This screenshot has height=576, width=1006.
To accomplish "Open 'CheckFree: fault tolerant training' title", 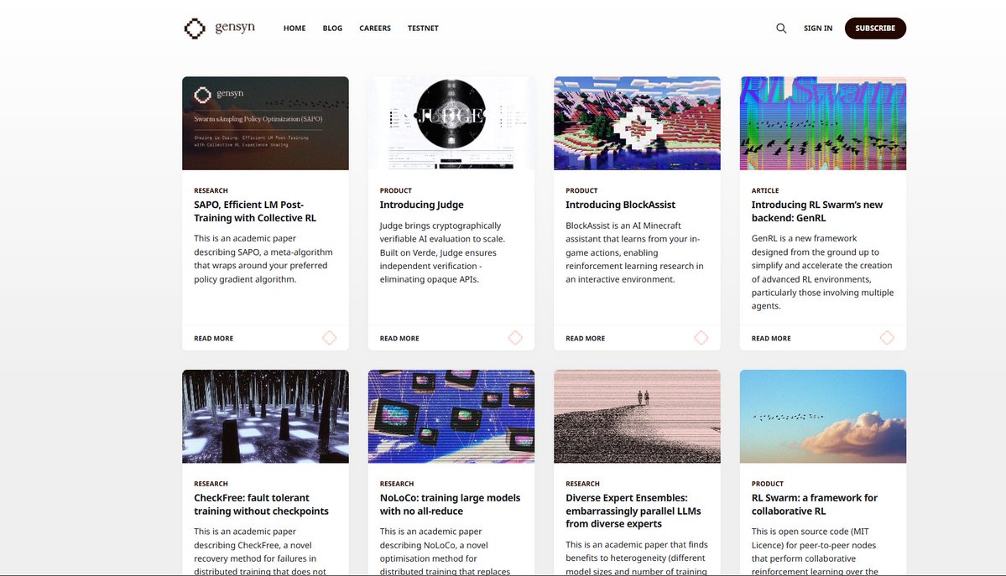I will (261, 504).
